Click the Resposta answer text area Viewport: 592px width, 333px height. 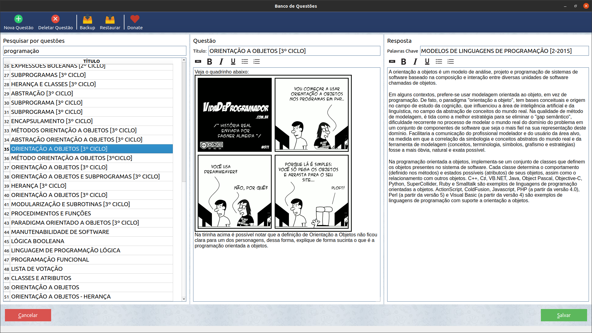point(488,185)
